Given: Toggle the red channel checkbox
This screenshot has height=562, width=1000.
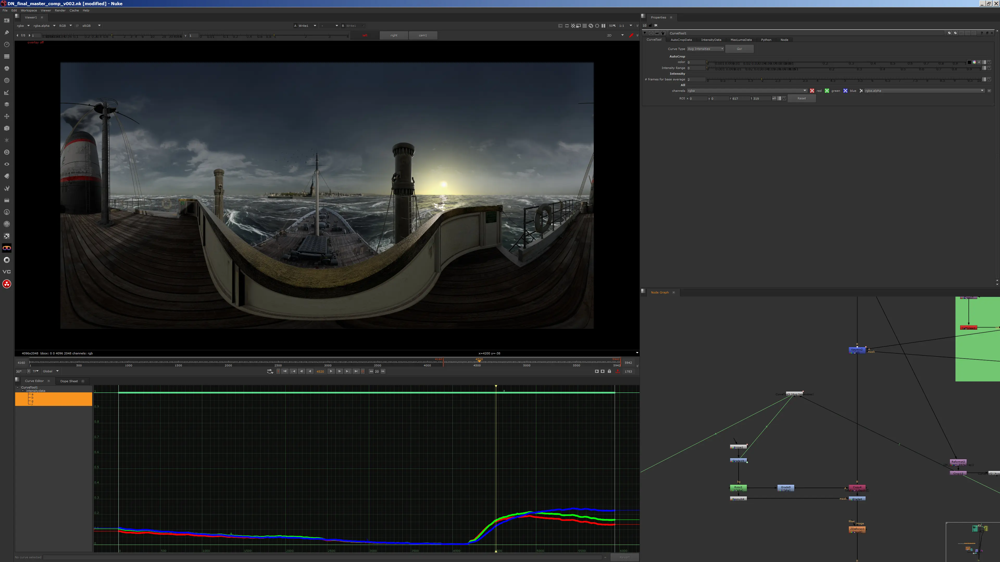Looking at the screenshot, I should tap(812, 91).
